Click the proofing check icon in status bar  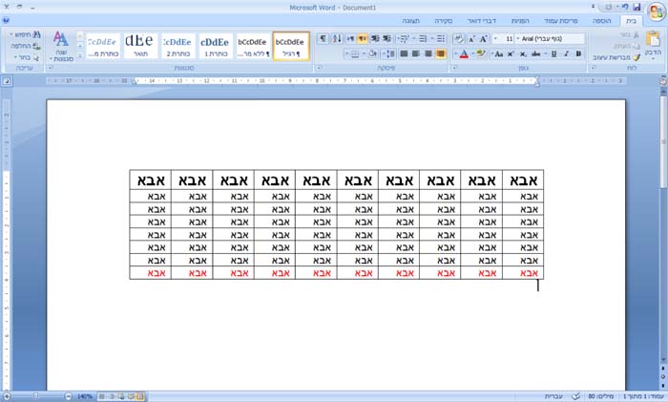point(576,396)
